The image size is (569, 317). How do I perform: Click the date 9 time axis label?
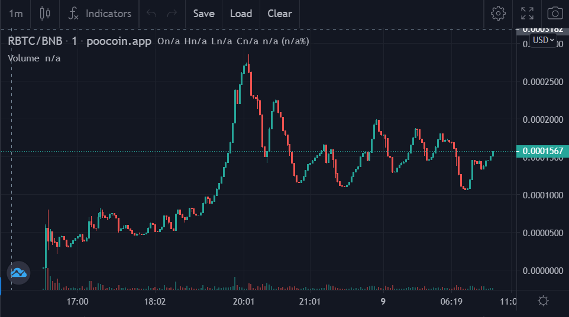point(383,302)
